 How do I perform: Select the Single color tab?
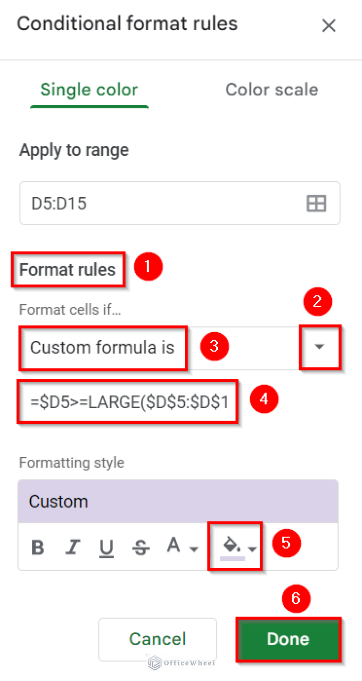pos(89,90)
